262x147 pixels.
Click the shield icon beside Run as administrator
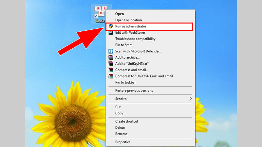(111, 26)
